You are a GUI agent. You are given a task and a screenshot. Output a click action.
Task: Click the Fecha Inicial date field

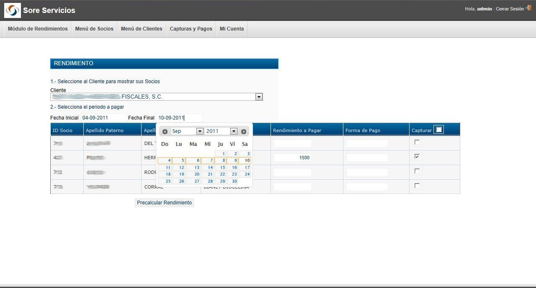[103, 118]
